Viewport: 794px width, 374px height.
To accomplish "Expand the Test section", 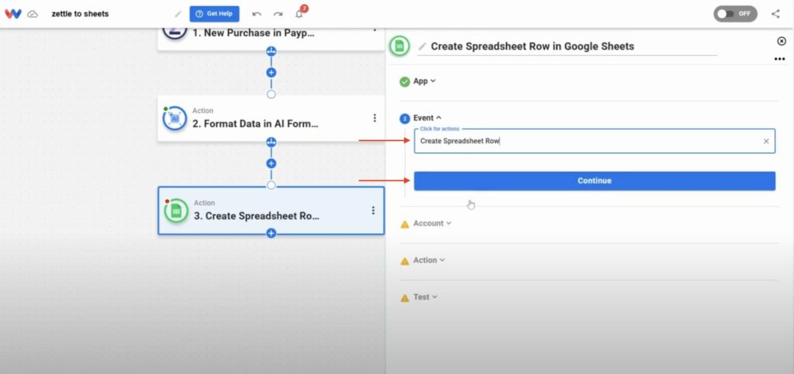I will coord(426,297).
